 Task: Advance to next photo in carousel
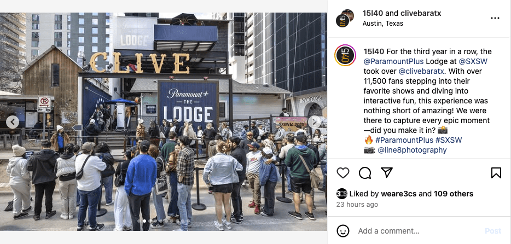tap(314, 122)
